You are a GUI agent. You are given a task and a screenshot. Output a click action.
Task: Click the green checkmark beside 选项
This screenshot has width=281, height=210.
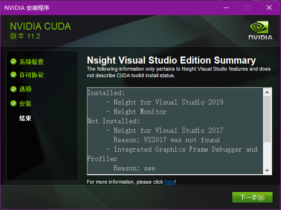point(13,89)
